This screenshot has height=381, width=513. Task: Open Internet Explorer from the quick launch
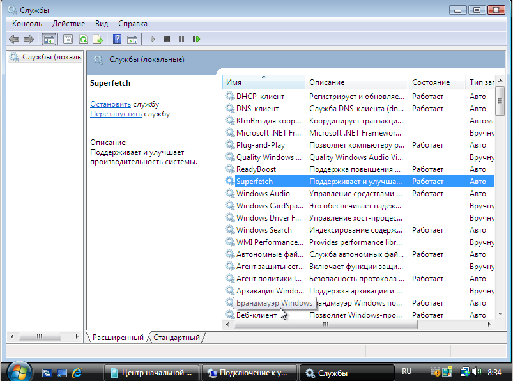click(x=77, y=372)
